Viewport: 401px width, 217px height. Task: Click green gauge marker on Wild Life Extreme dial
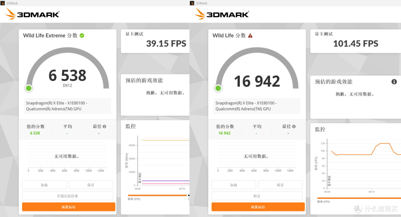pyautogui.click(x=29, y=88)
